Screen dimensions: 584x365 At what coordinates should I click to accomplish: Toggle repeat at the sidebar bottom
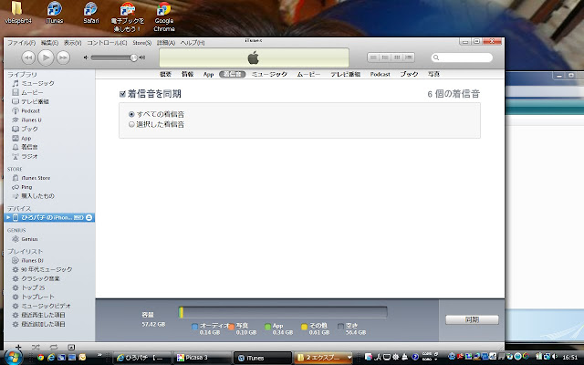pos(54,347)
